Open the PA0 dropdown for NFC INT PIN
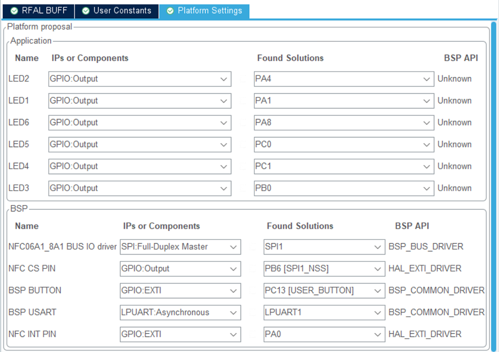 tap(379, 334)
